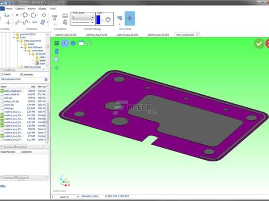Confirm with the green checkmark button

[259, 44]
